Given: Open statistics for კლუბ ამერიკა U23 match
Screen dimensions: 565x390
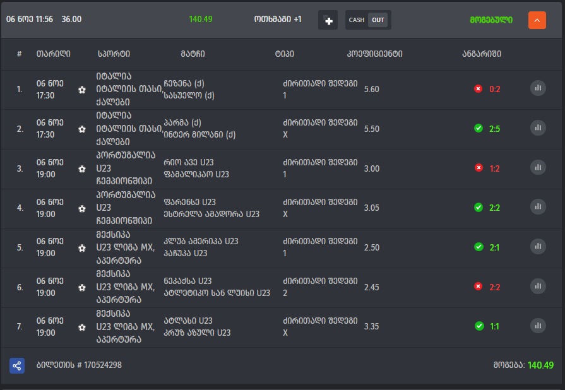Looking at the screenshot, I should [538, 247].
